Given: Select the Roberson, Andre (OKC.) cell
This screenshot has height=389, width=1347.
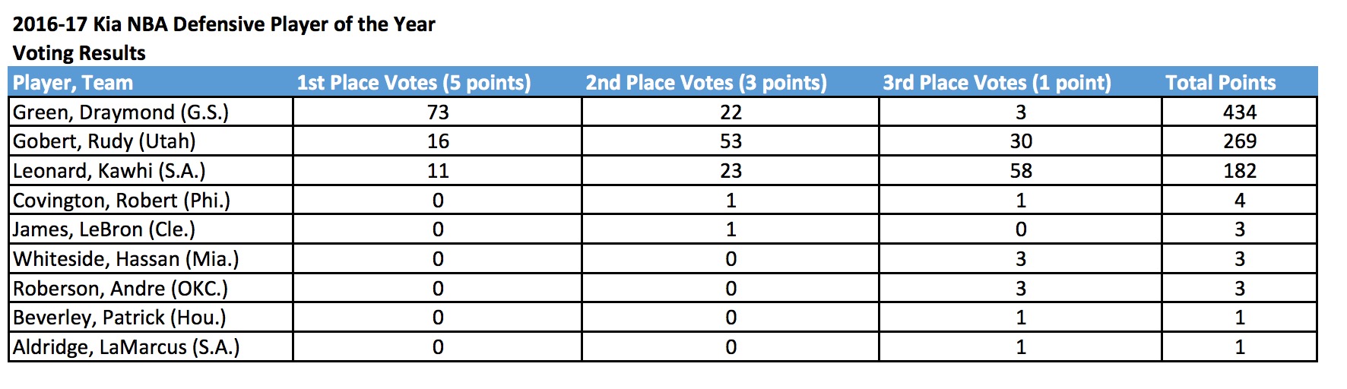Looking at the screenshot, I should tap(120, 289).
